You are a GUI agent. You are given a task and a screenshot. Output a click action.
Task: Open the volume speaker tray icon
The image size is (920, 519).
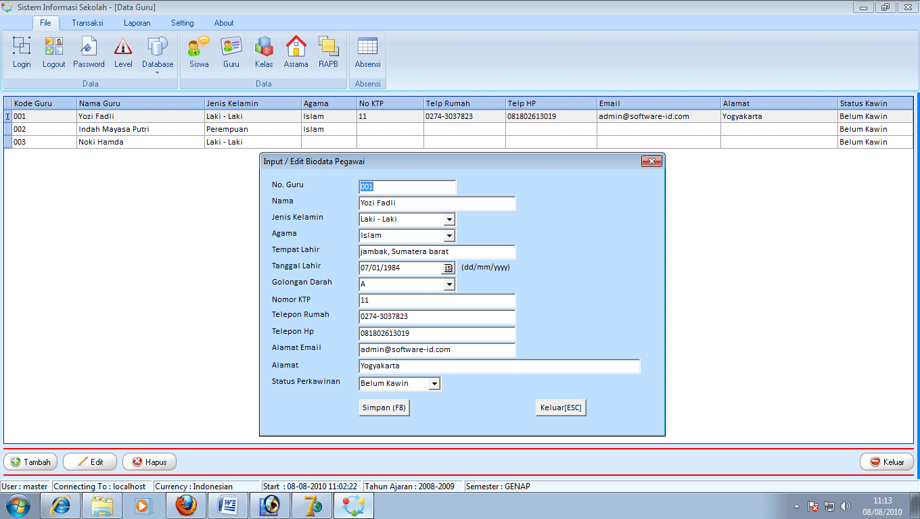tap(845, 506)
